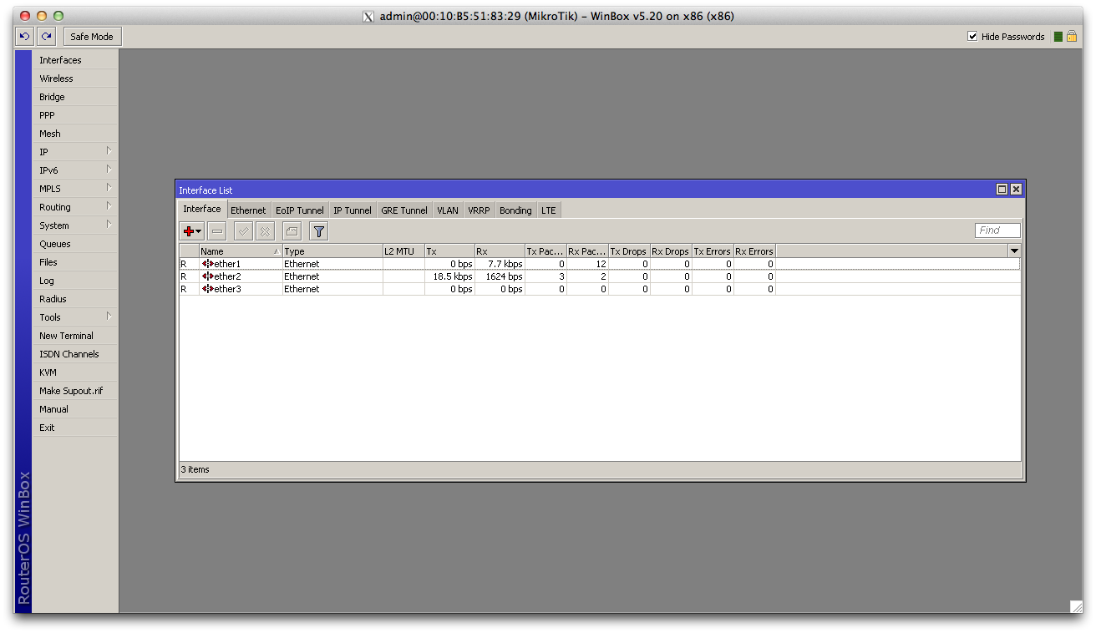Switch to the LTE tab
This screenshot has width=1096, height=633.
click(548, 210)
